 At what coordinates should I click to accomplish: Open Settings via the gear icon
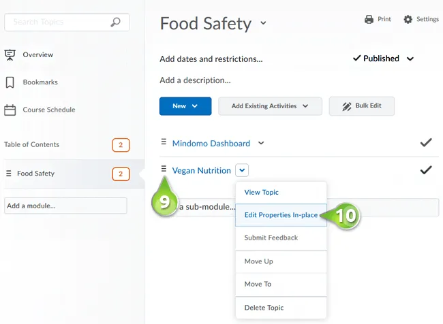pyautogui.click(x=408, y=19)
